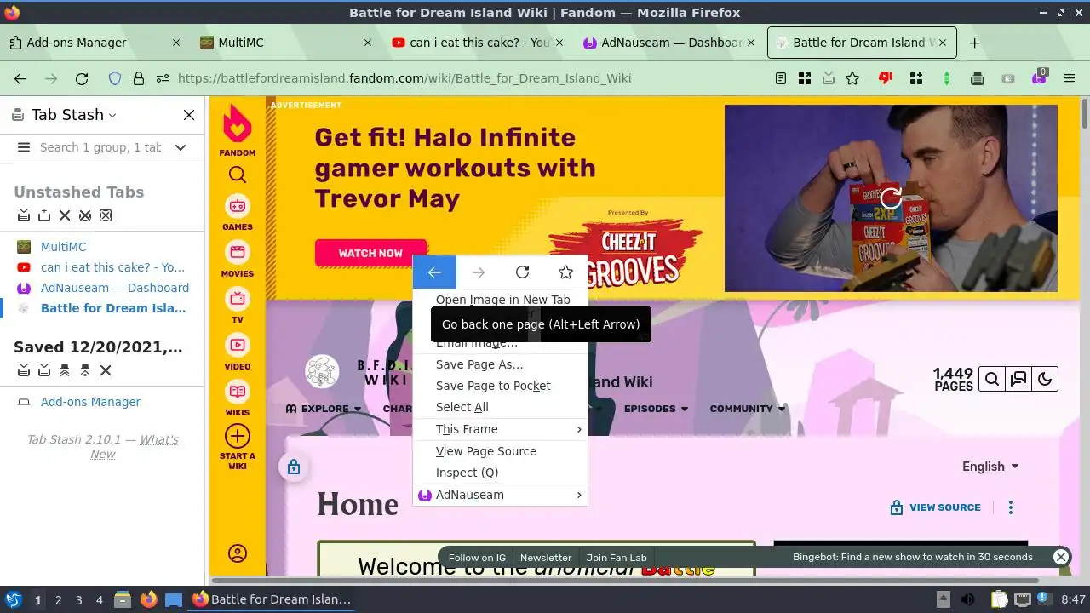Open Add-ons Manager stashed tab link

(x=90, y=402)
